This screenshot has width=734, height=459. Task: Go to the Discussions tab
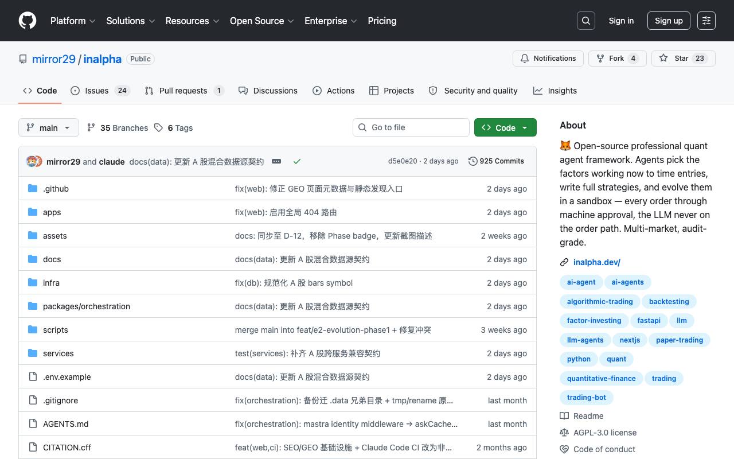coord(268,91)
